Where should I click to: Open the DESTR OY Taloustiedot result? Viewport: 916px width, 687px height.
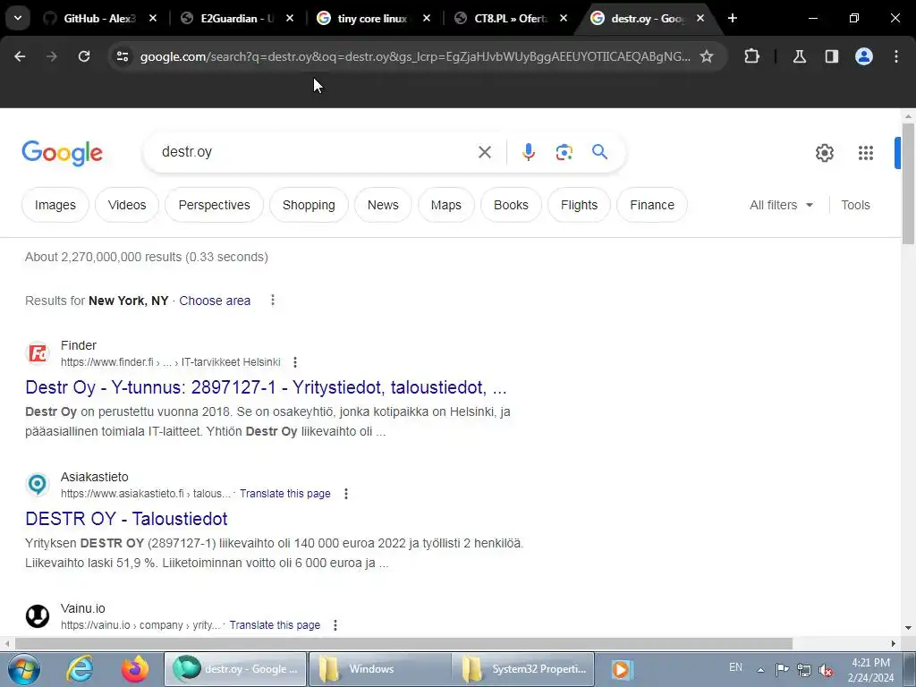126,519
